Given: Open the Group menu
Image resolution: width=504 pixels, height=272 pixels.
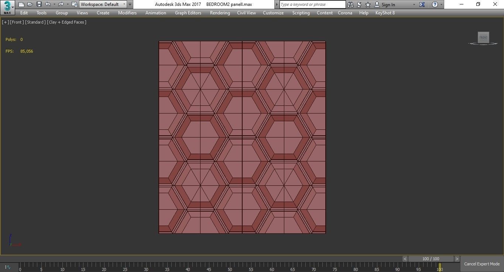Looking at the screenshot, I should [62, 13].
